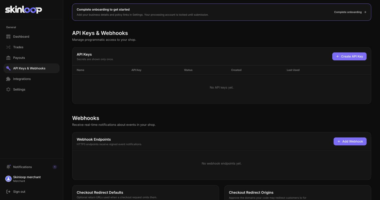Click the Sign out arrow icon
The height and width of the screenshot is (200, 380).
tap(8, 192)
